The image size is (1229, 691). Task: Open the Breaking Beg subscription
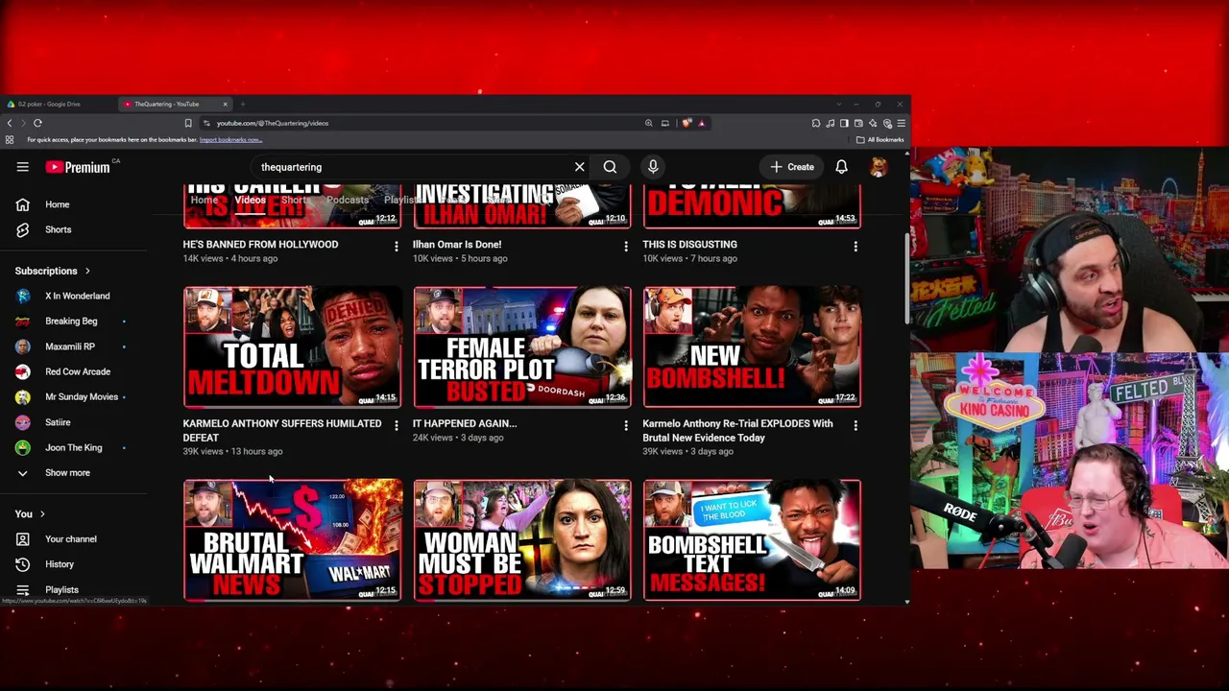point(73,322)
